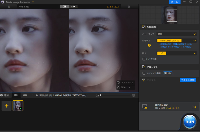The image size is (200, 132).
Task: Open the ハードウェア CPU dropdown
Action: pyautogui.click(x=176, y=34)
